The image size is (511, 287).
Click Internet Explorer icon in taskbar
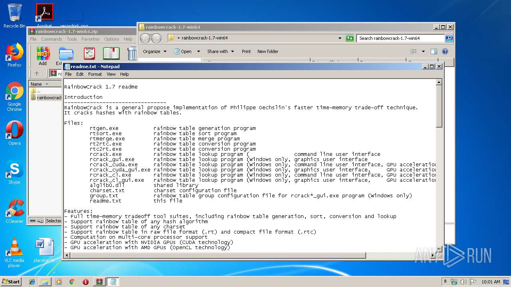pos(32,282)
